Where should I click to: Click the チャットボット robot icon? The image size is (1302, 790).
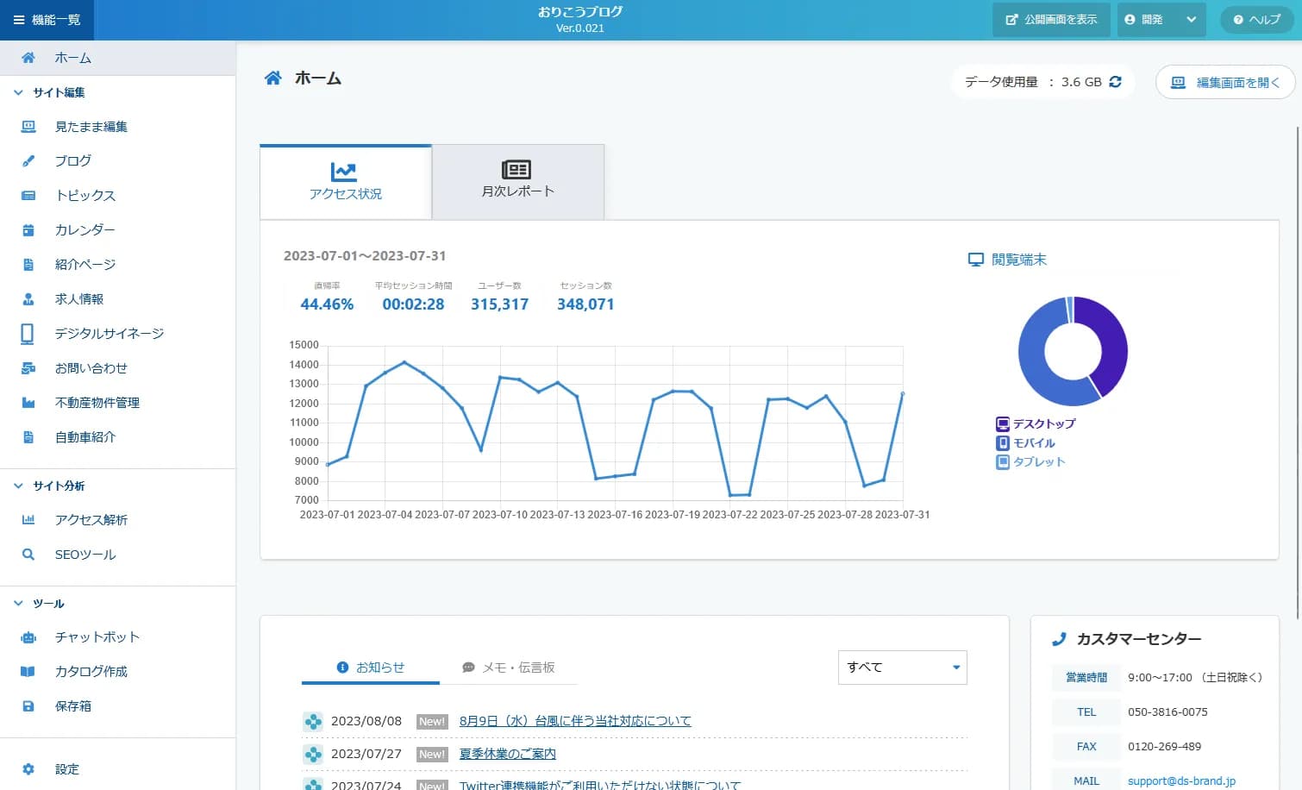click(x=28, y=637)
